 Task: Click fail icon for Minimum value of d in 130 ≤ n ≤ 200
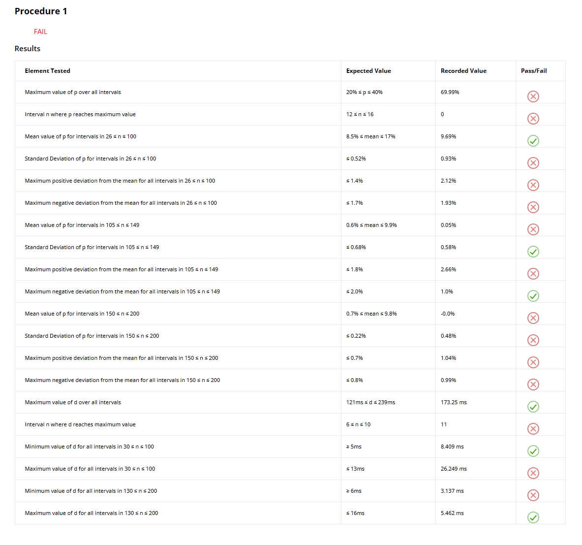click(533, 495)
